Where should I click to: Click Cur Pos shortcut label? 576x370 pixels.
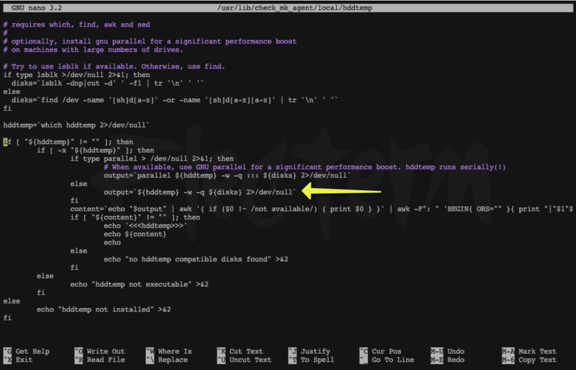point(386,351)
